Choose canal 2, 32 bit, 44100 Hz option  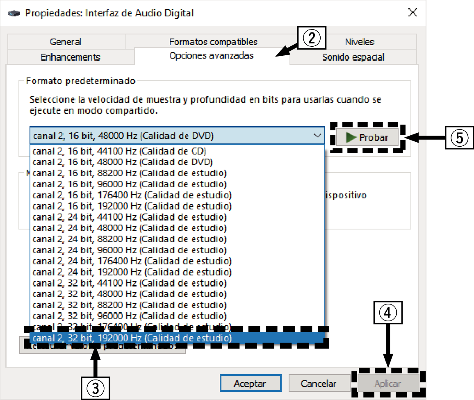tap(123, 283)
